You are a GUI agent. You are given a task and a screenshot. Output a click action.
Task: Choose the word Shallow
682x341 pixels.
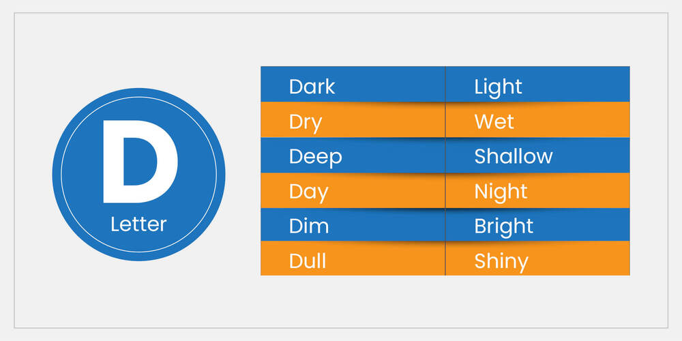tap(513, 156)
